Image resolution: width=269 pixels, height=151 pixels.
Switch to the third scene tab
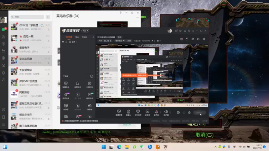84,37
